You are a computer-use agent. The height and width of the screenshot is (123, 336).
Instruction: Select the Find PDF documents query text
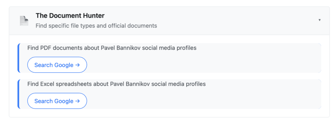coord(112,48)
